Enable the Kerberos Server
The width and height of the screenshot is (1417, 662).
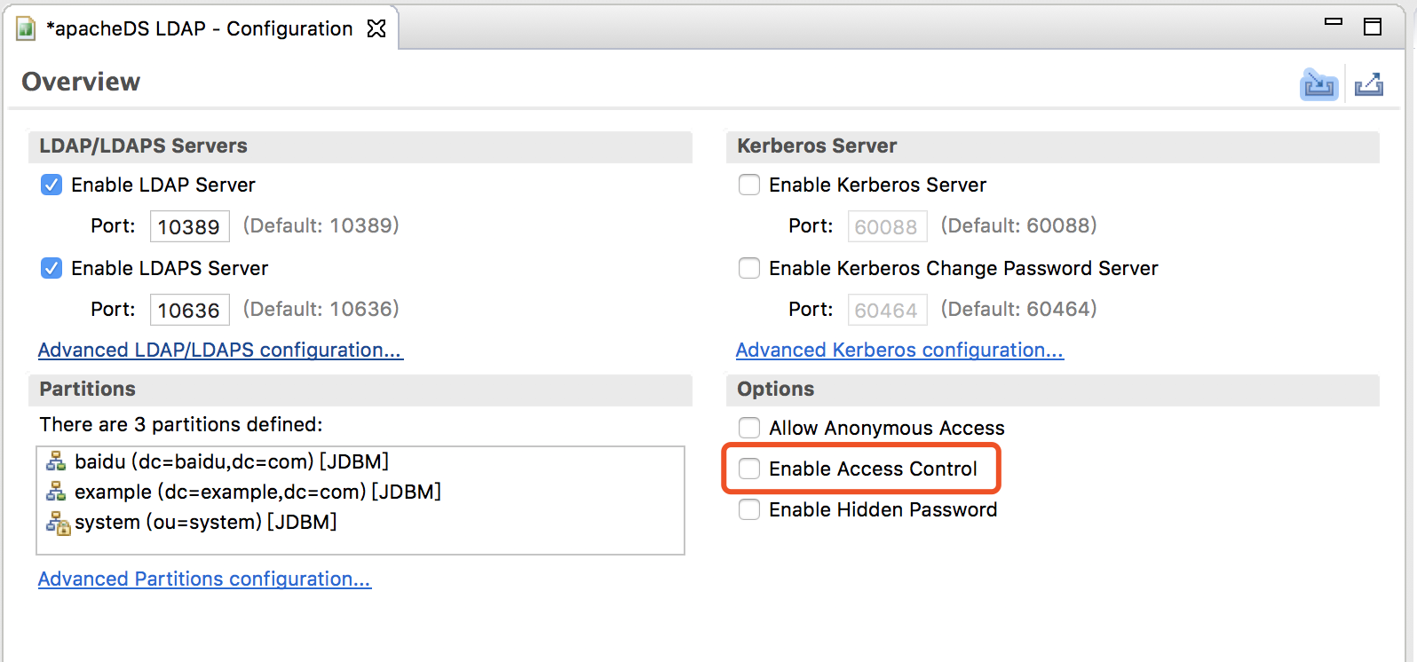pos(748,185)
